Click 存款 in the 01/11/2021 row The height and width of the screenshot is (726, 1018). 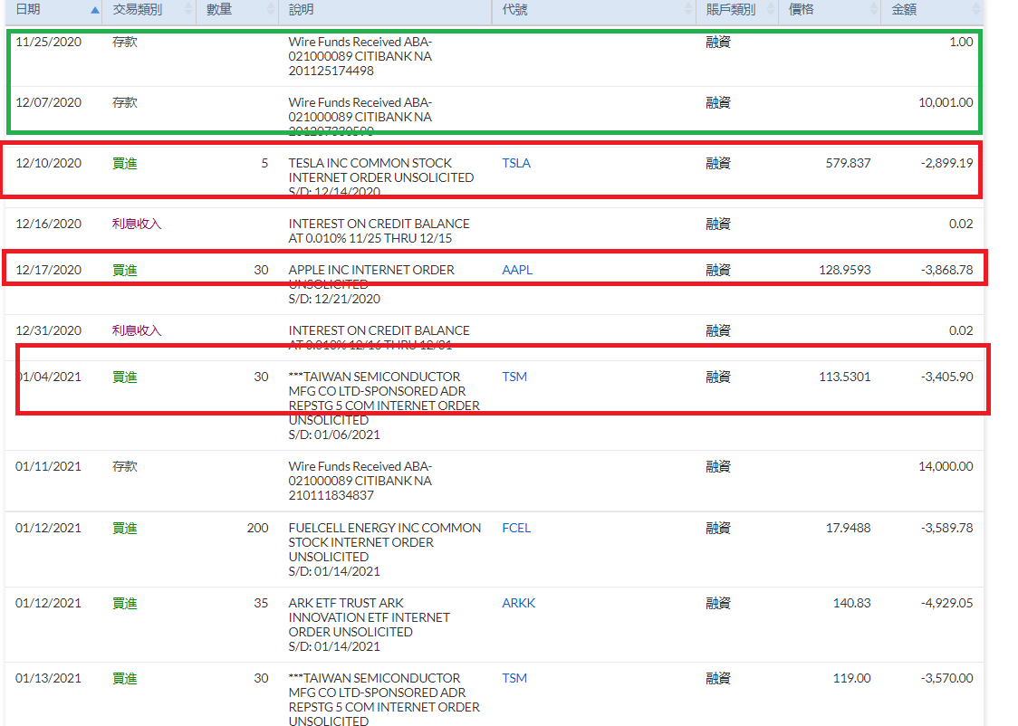125,466
